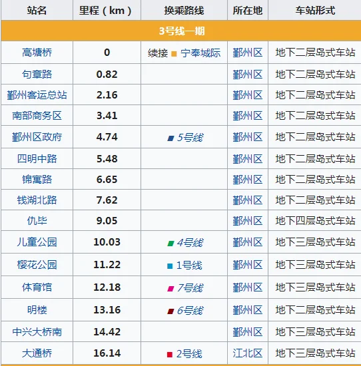Click the 3号线一期 section banner
Viewport: 361px width, 366px height.
[181, 31]
